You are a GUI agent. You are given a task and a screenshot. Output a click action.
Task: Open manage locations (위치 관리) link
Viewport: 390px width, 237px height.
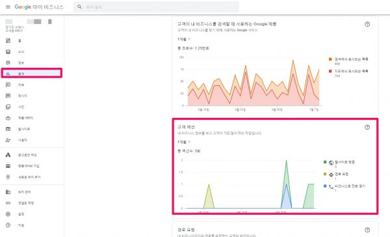coord(25,192)
